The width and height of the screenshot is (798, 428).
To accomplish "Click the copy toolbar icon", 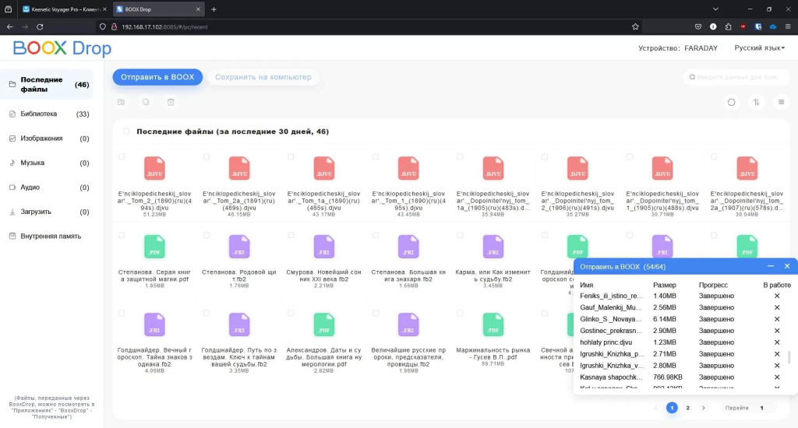I will point(146,102).
